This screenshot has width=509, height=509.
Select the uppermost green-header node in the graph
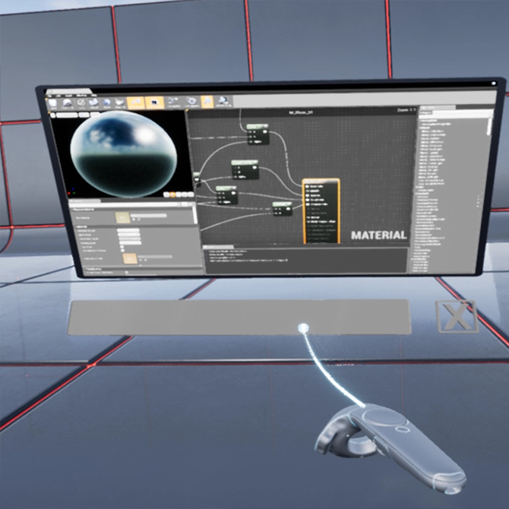point(258,134)
